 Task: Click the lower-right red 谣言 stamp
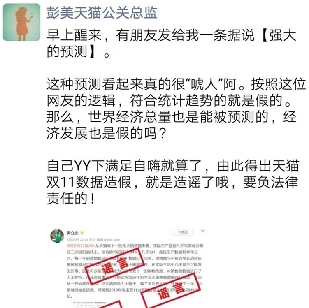click(x=170, y=291)
